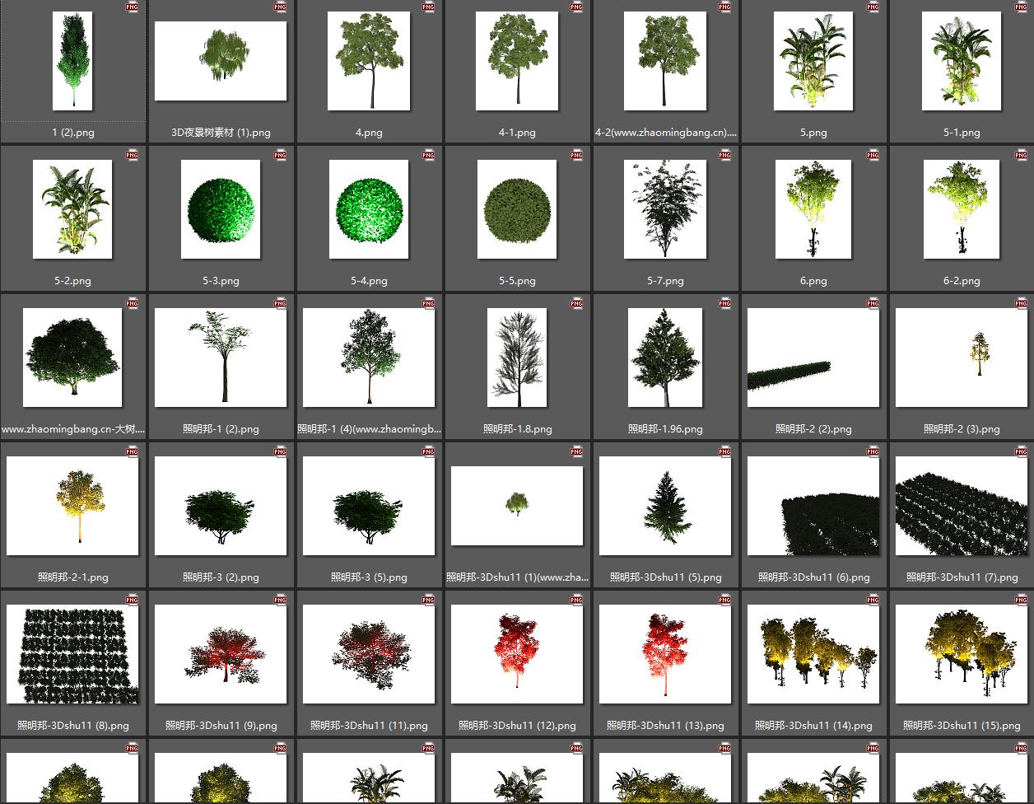Click the file name "照明邦-2-1.png"
The height and width of the screenshot is (804, 1034).
pos(72,577)
